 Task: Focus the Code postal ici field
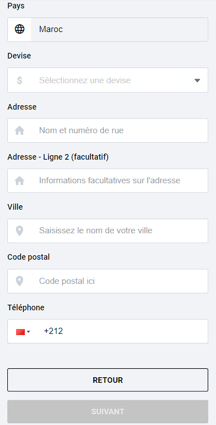(119, 281)
